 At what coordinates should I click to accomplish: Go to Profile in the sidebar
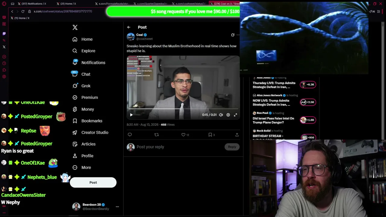click(83, 156)
